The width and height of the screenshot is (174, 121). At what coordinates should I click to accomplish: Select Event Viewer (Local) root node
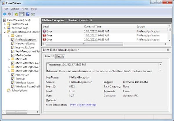19,20
